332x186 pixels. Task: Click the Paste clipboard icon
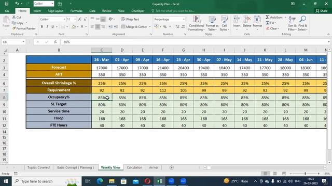(x=6, y=20)
